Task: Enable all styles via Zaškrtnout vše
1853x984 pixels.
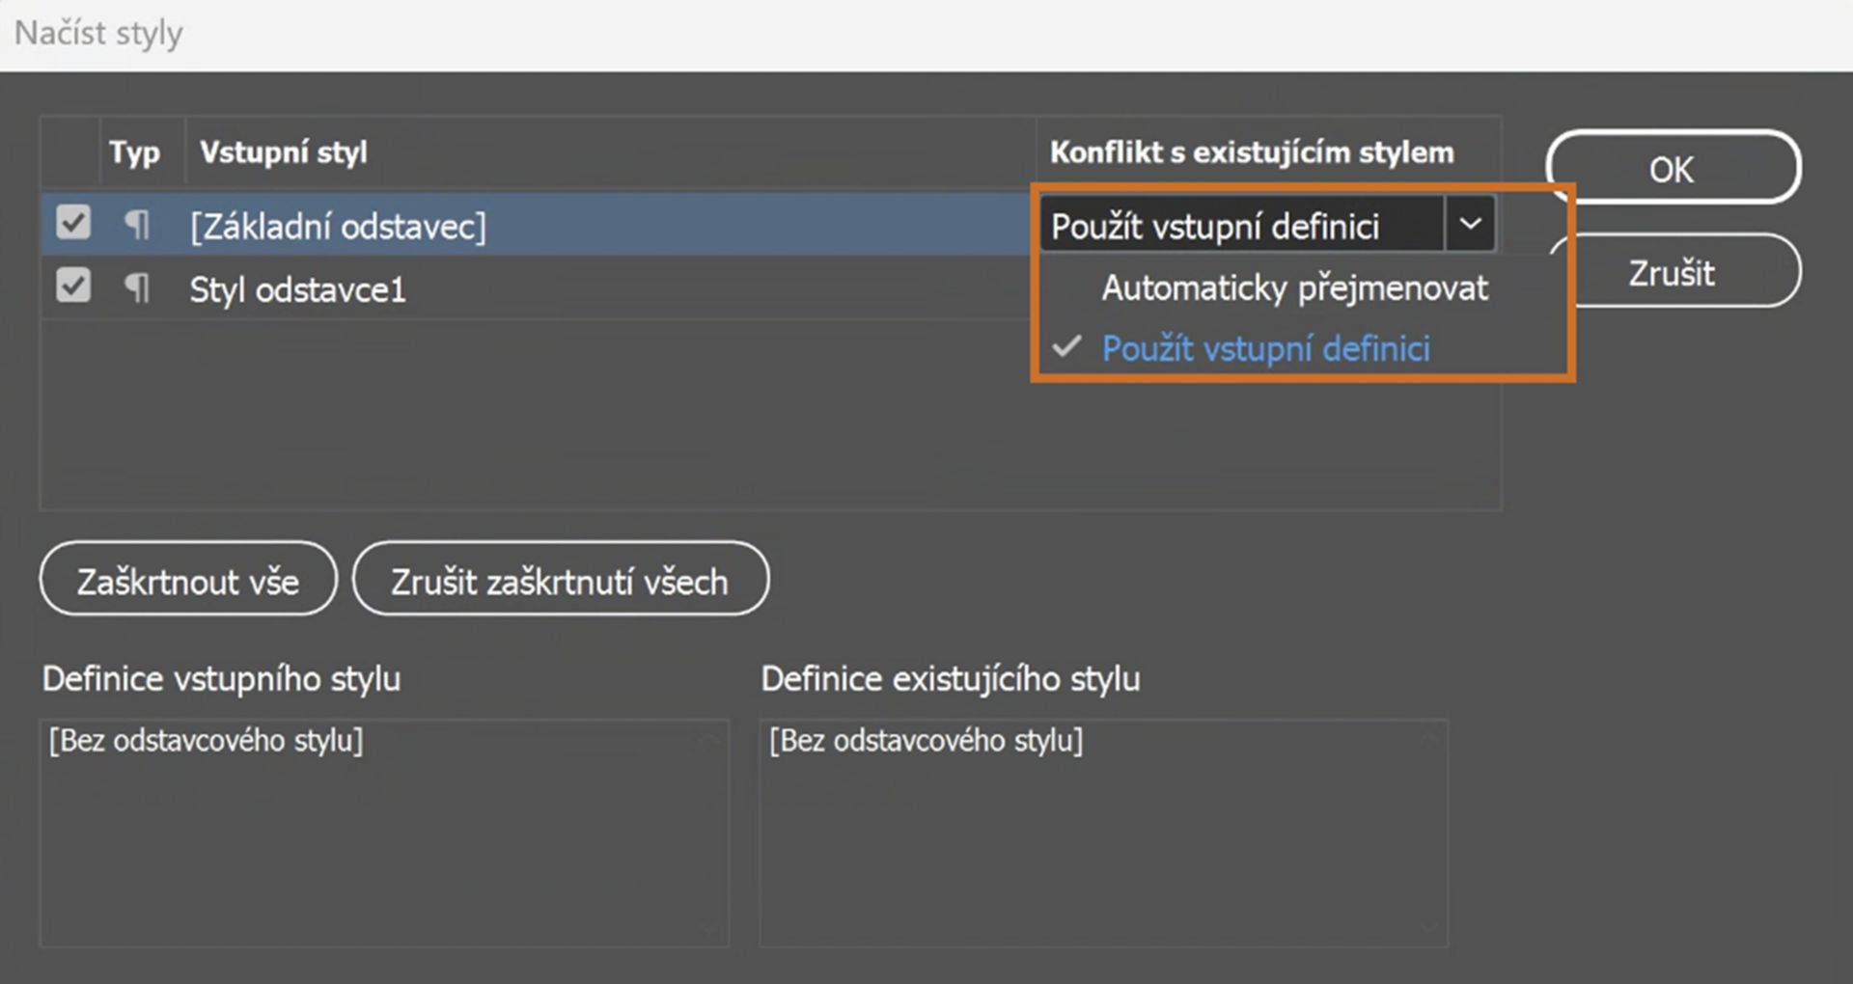Action: click(x=187, y=580)
